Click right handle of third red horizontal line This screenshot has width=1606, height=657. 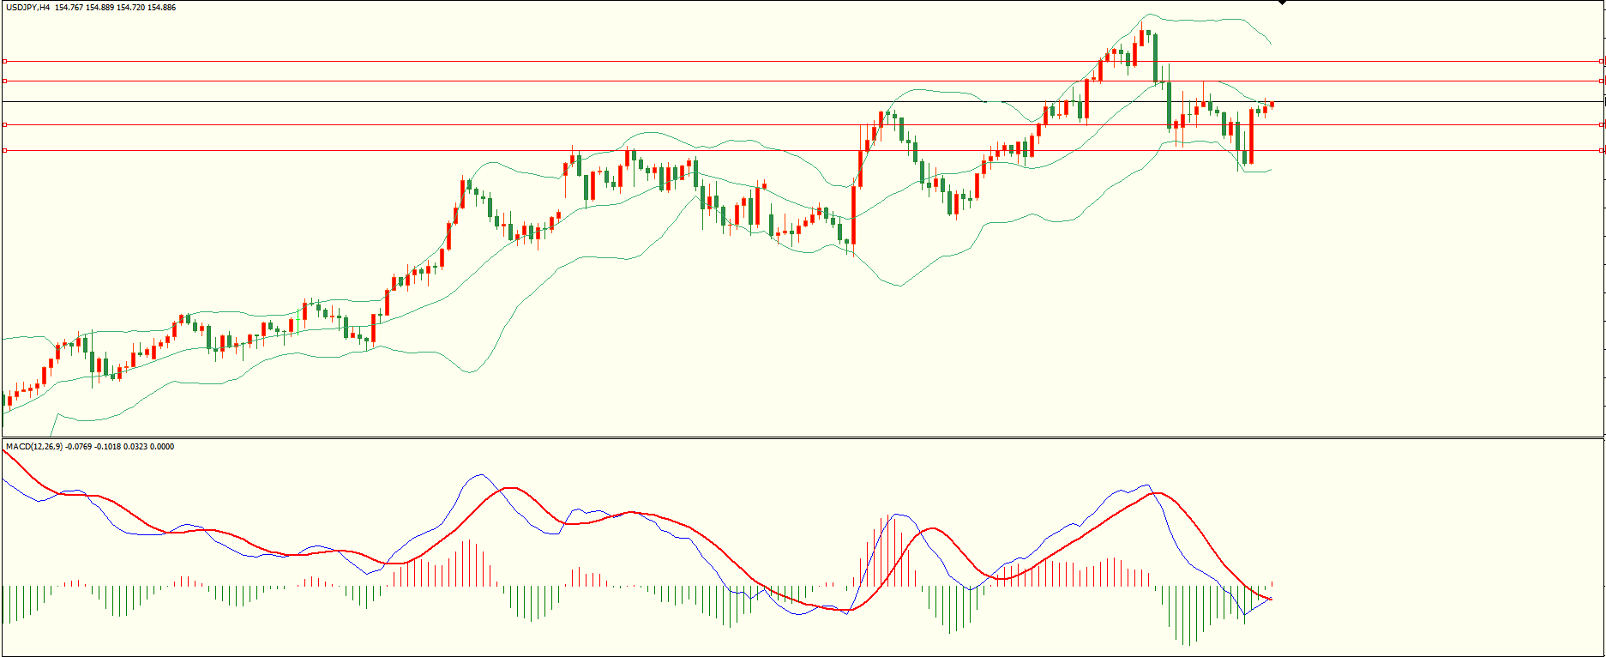[1602, 124]
